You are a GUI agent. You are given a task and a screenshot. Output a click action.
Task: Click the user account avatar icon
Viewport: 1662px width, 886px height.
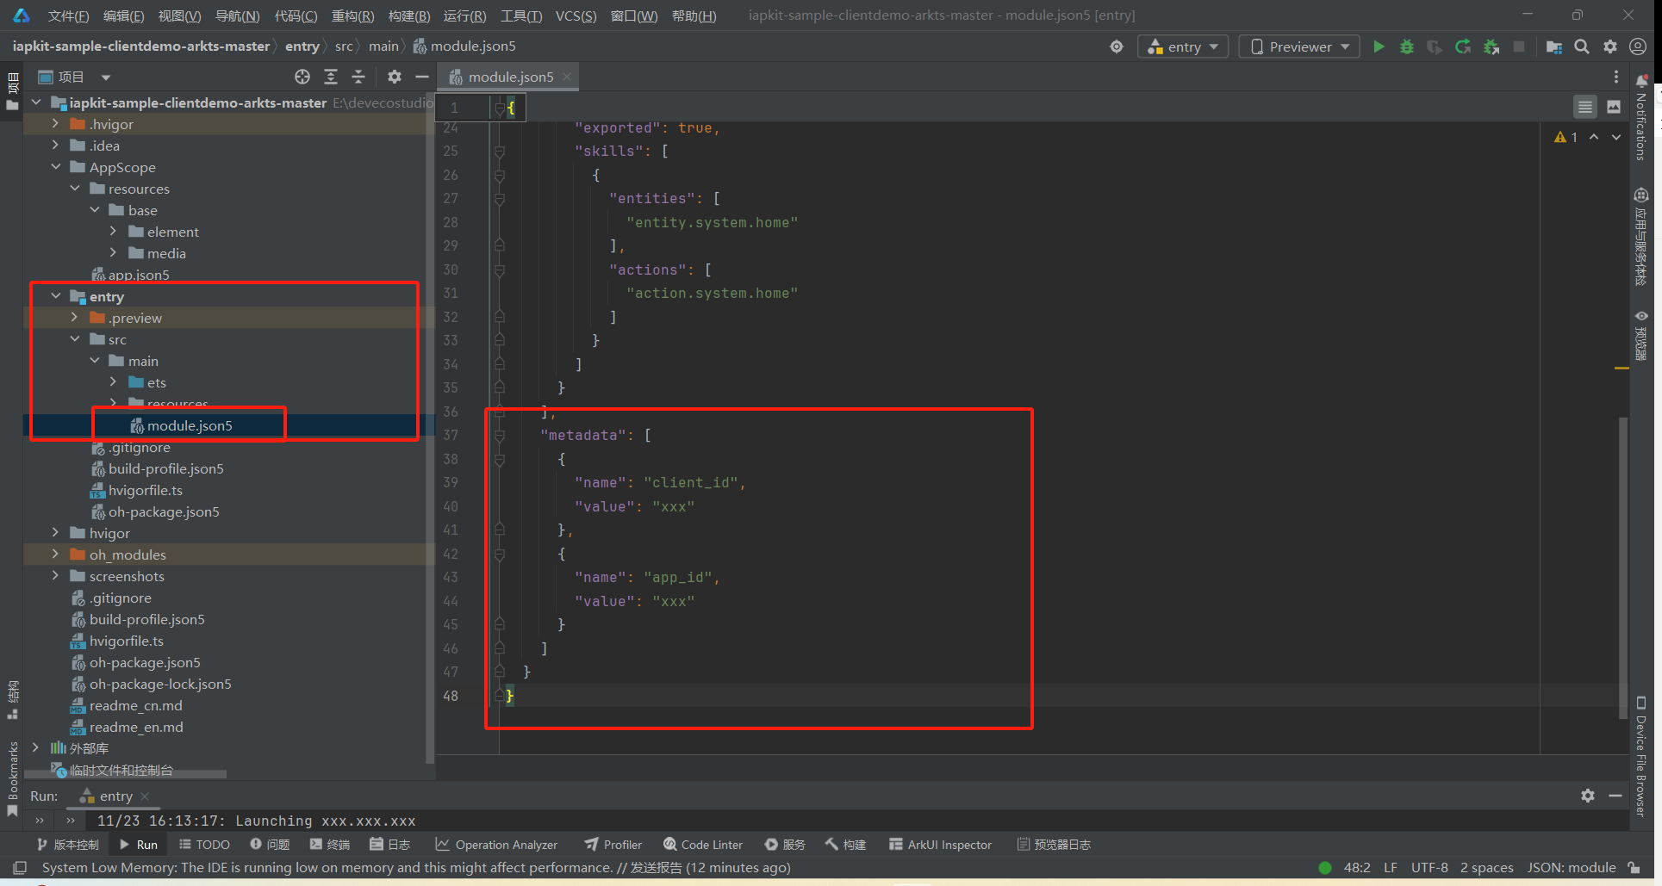click(x=1638, y=46)
